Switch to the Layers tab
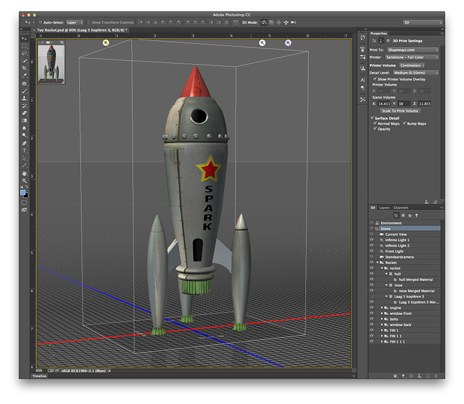Viewport: 464px width, 404px height. pyautogui.click(x=384, y=207)
